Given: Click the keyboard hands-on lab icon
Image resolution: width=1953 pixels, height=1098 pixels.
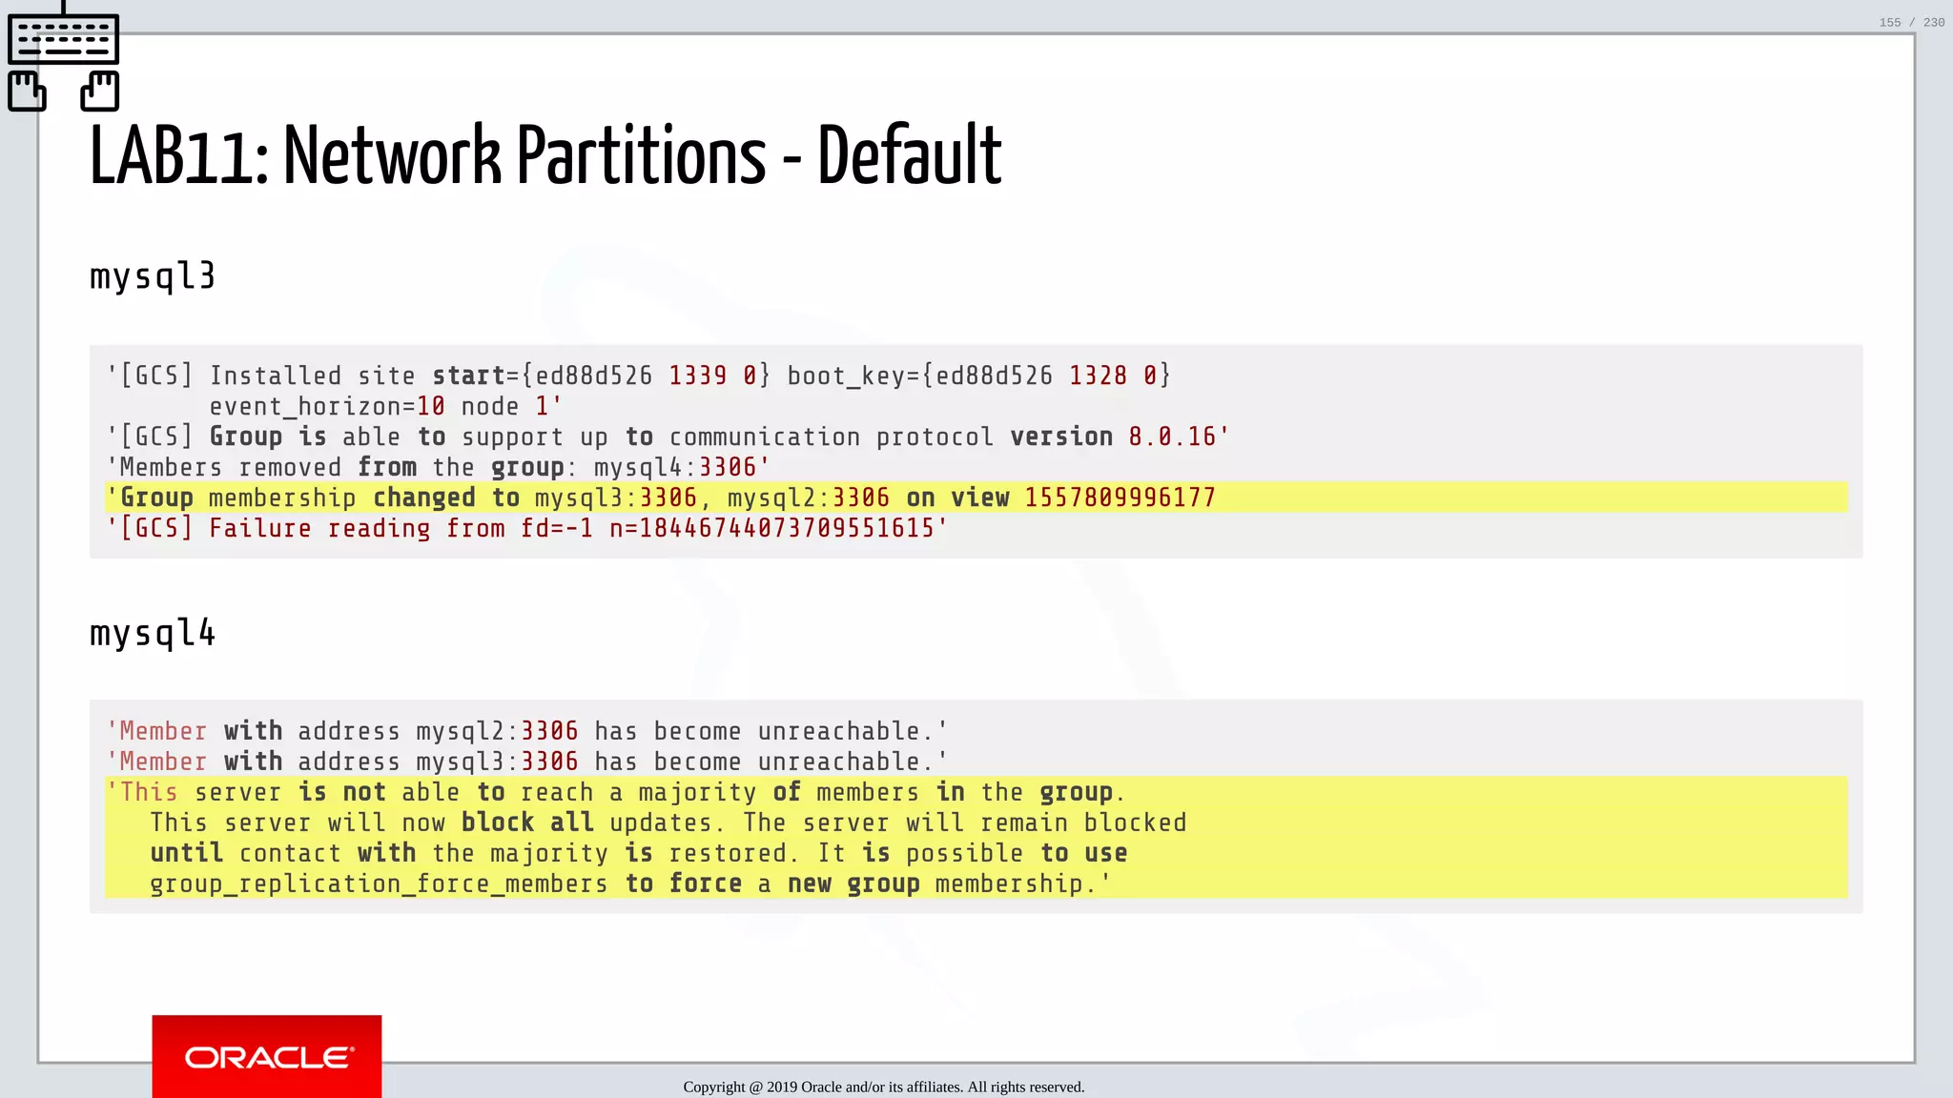Looking at the screenshot, I should point(64,57).
